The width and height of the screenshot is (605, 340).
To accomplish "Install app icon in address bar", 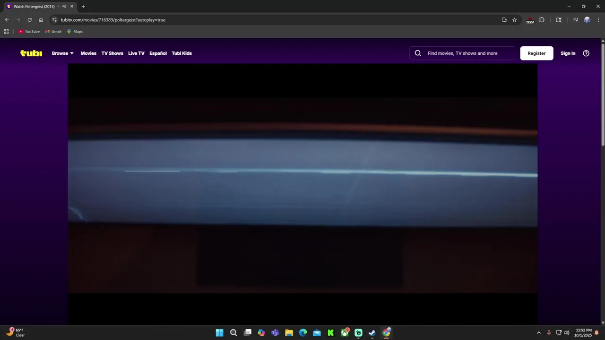I will (504, 20).
